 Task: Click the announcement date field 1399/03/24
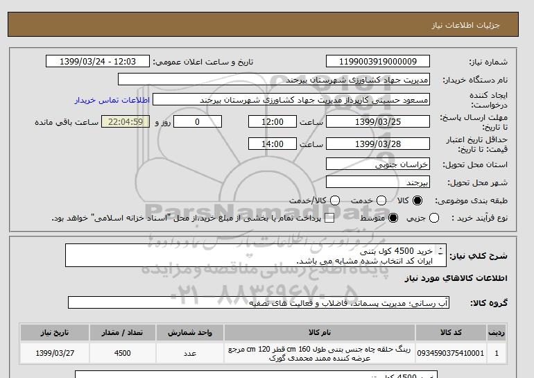(98, 61)
